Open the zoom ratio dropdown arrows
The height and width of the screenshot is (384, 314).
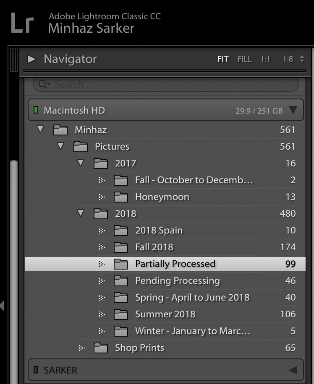(x=301, y=59)
